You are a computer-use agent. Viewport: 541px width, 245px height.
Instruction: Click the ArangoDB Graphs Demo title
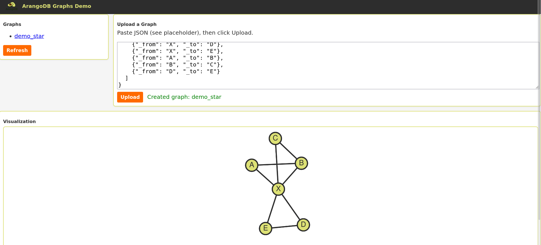[56, 6]
